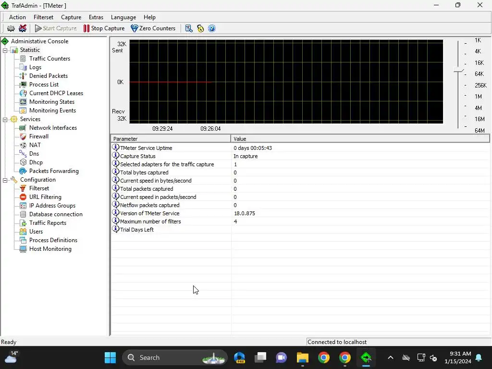The image size is (492, 369).
Task: Select the Trial Days Left row
Action: coord(300,229)
